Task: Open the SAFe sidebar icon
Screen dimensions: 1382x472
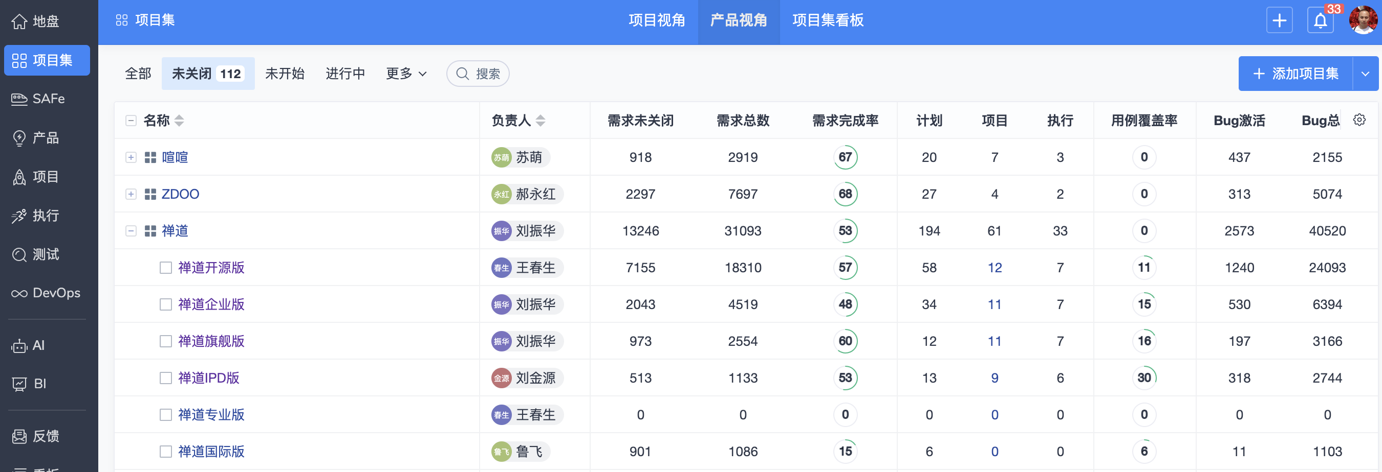Action: coord(19,99)
